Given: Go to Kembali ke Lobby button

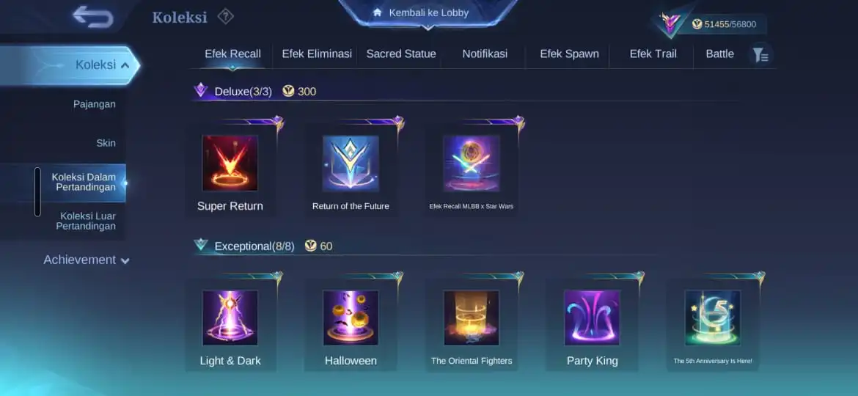Looking at the screenshot, I should pos(428,12).
